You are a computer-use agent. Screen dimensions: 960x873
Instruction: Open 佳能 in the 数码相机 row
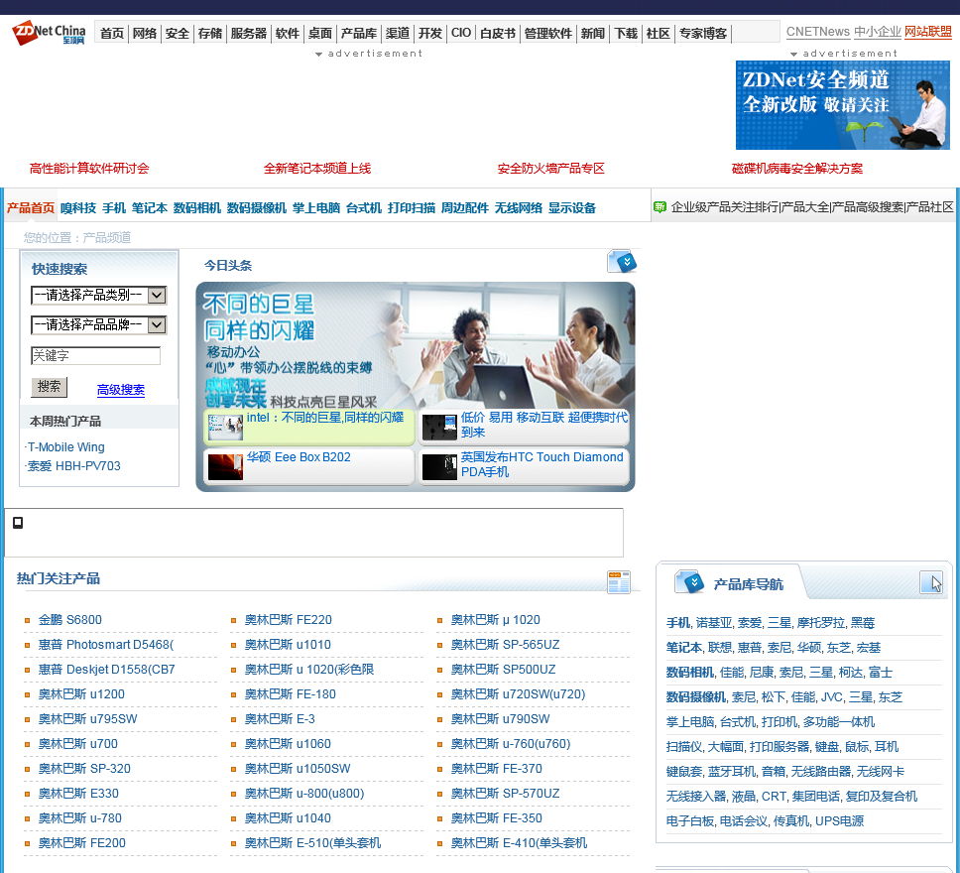pos(731,673)
